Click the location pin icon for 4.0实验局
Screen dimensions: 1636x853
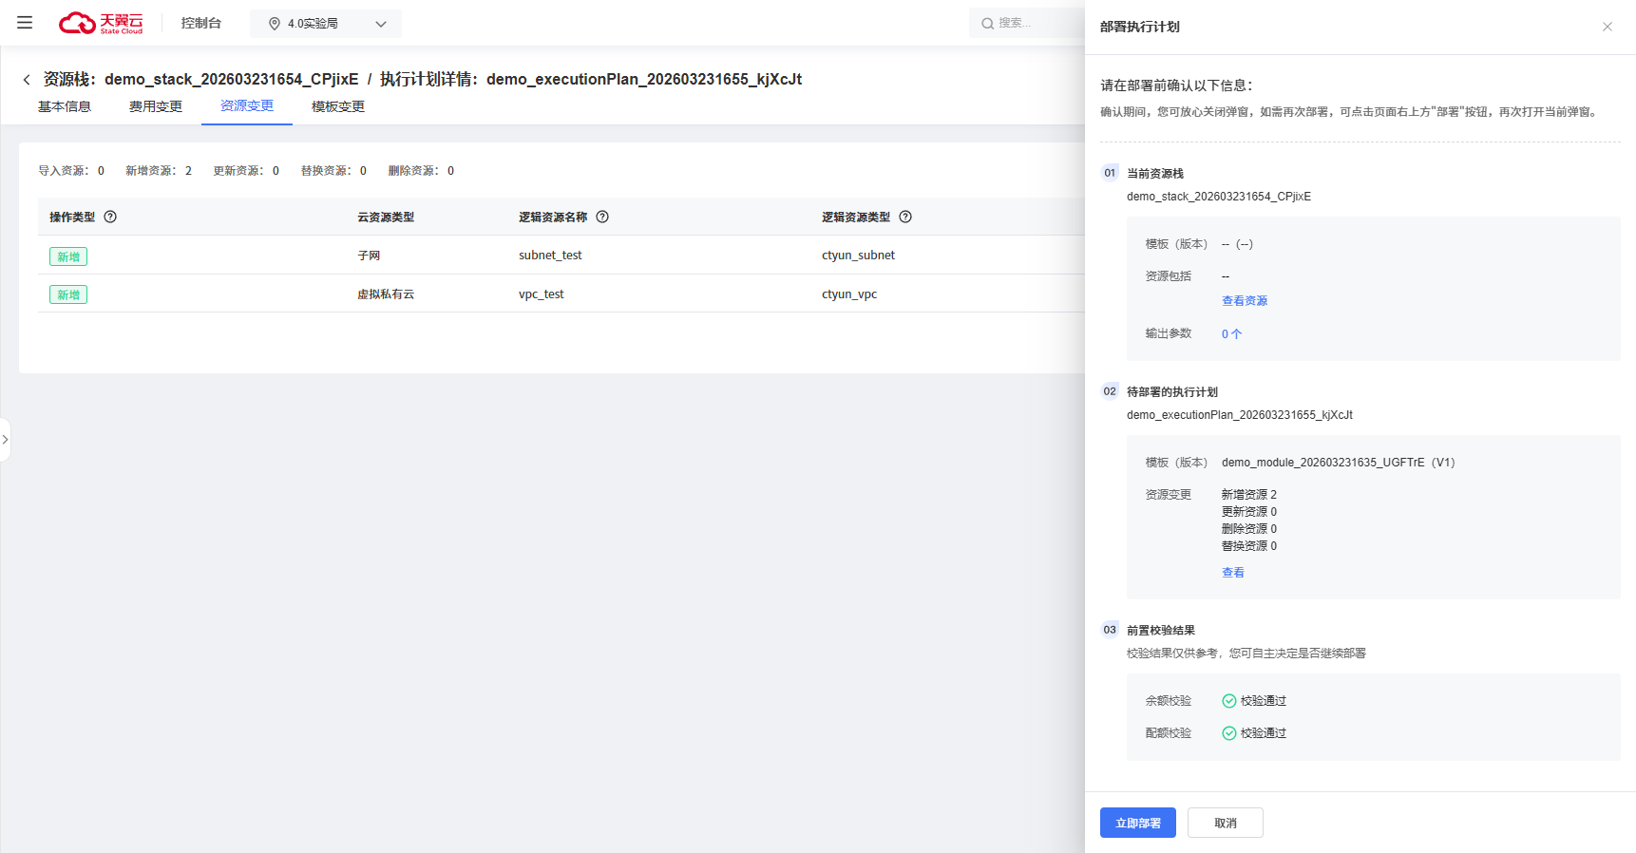point(275,24)
